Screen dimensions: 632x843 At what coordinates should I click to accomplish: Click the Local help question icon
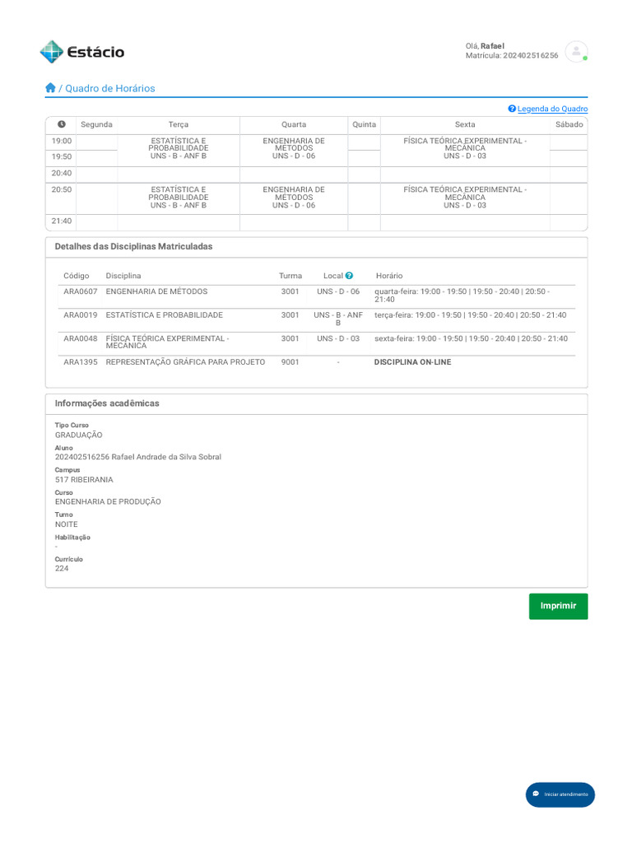[349, 275]
